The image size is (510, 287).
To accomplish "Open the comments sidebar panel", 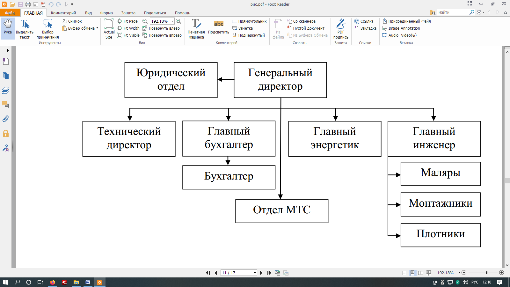I will (x=6, y=105).
